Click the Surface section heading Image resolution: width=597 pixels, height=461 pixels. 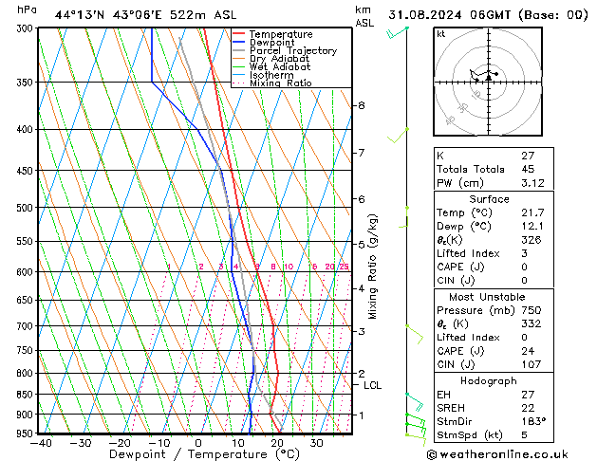point(489,199)
